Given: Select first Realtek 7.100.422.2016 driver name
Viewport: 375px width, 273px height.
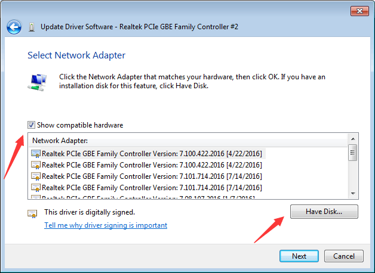Looking at the screenshot, I should pos(152,153).
